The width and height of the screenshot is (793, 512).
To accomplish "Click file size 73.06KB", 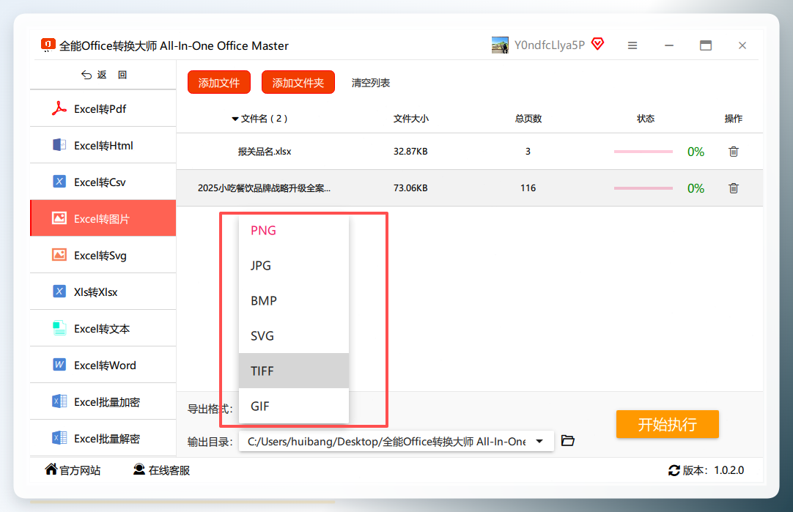I will point(410,188).
